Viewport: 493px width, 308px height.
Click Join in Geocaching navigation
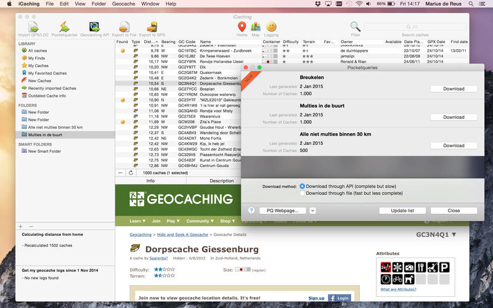pos(157,221)
